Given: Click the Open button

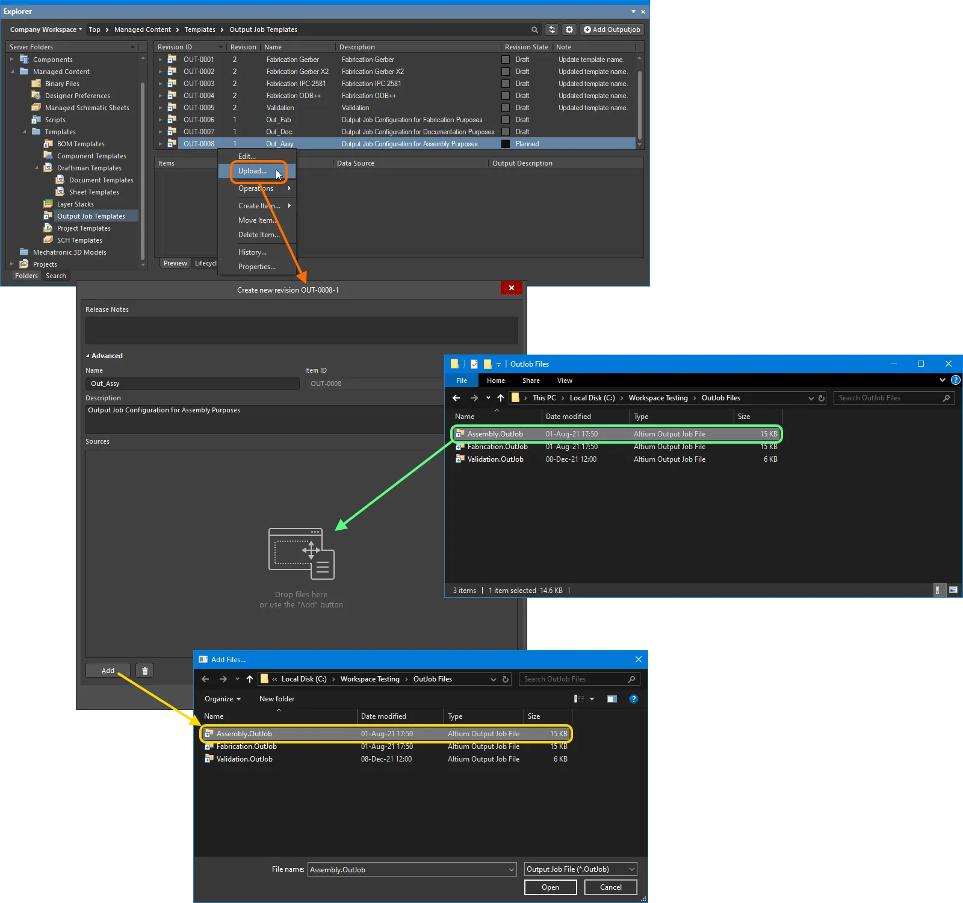Looking at the screenshot, I should click(x=550, y=887).
